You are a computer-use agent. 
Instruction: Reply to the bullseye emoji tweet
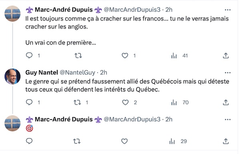pos(29,141)
